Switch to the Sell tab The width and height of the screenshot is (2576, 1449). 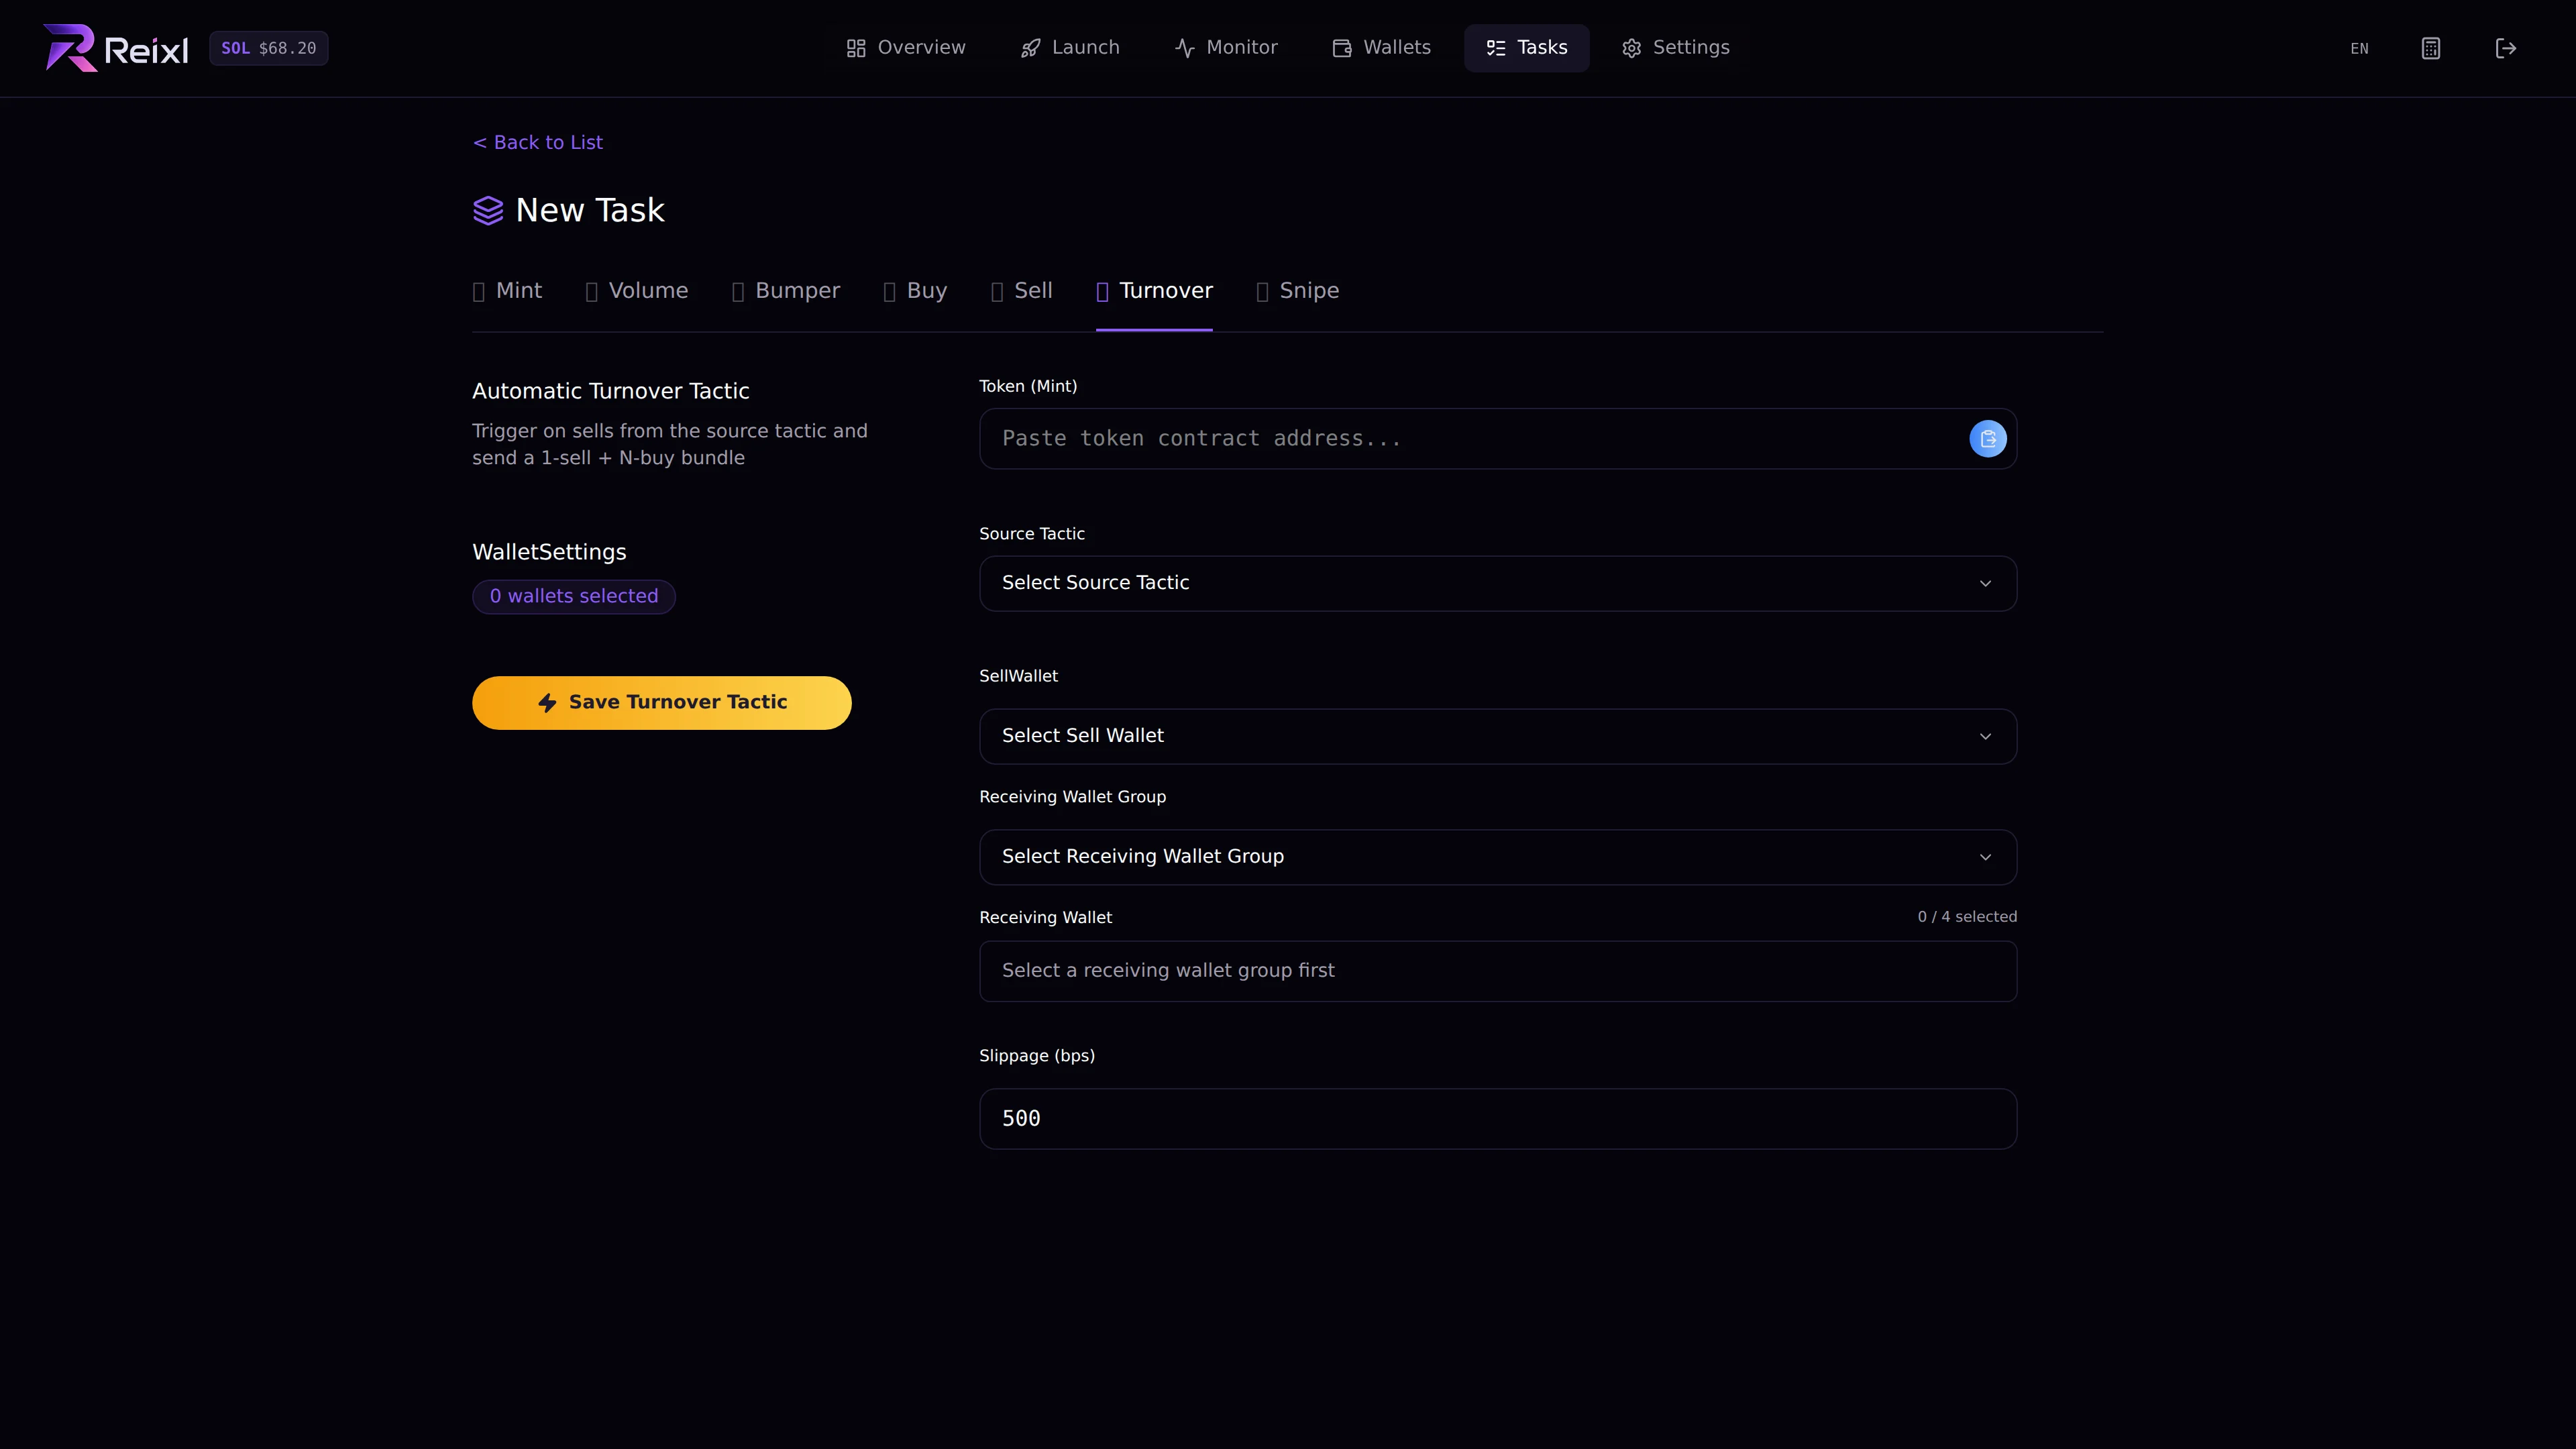point(1021,291)
